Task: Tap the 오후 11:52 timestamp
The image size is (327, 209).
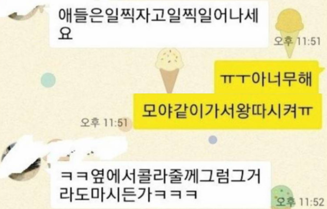Action: (300, 202)
